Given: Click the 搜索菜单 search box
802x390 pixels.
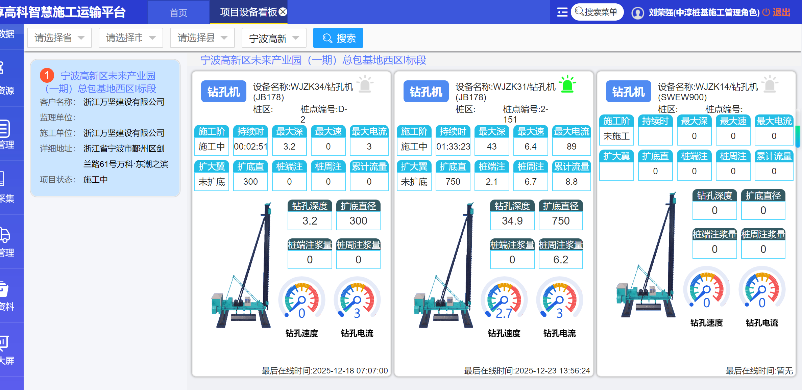Looking at the screenshot, I should 597,12.
